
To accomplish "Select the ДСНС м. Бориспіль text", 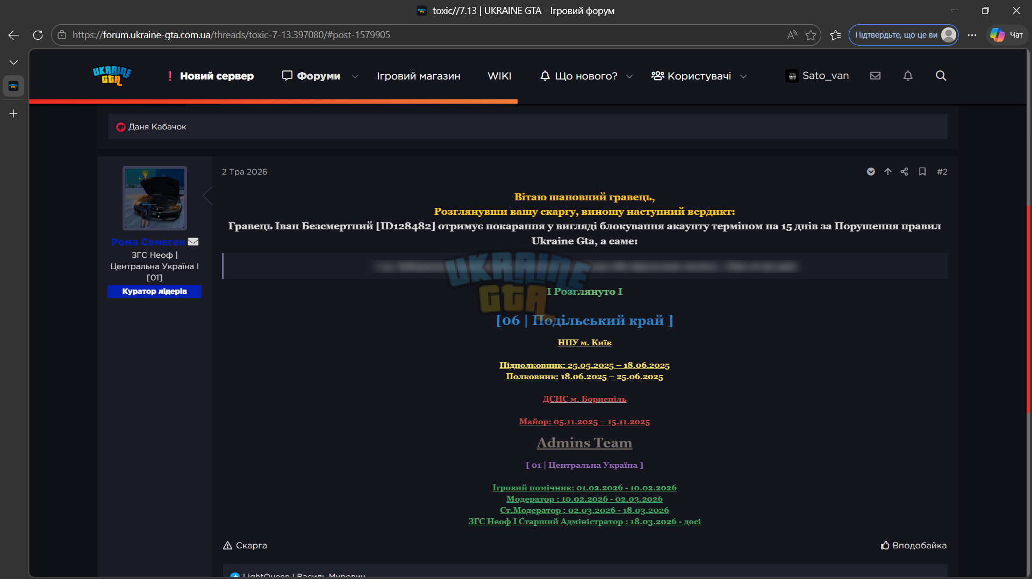I will (584, 399).
